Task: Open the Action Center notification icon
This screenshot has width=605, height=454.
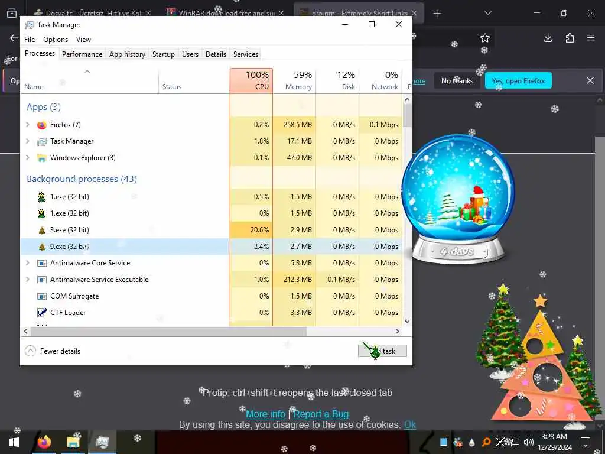Action: (x=586, y=442)
